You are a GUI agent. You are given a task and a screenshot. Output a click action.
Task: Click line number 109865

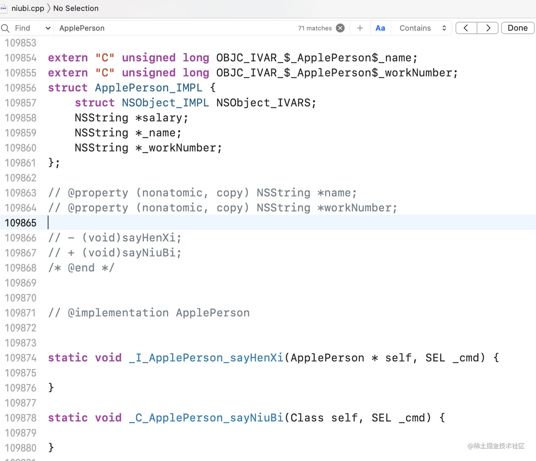[21, 223]
